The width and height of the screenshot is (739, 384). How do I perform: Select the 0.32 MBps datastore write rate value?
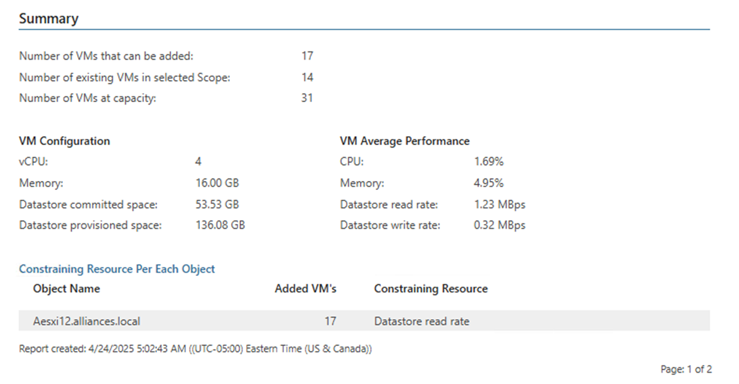coord(499,226)
